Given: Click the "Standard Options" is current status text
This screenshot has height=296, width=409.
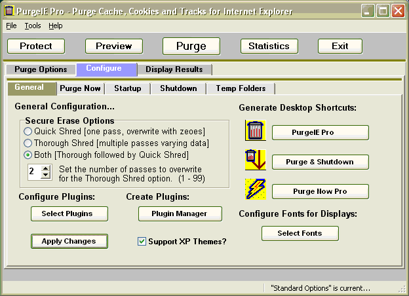Looking at the screenshot, I should click(x=321, y=288).
